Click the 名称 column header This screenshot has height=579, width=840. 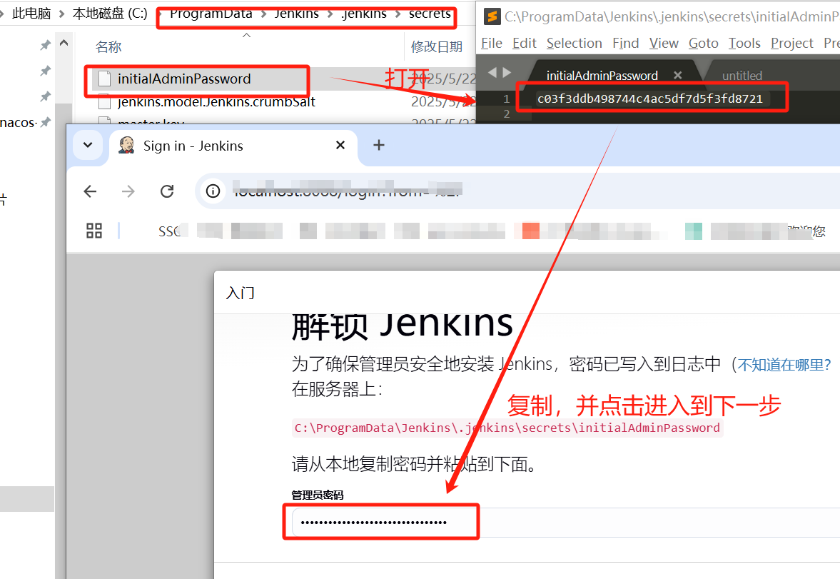coord(108,47)
